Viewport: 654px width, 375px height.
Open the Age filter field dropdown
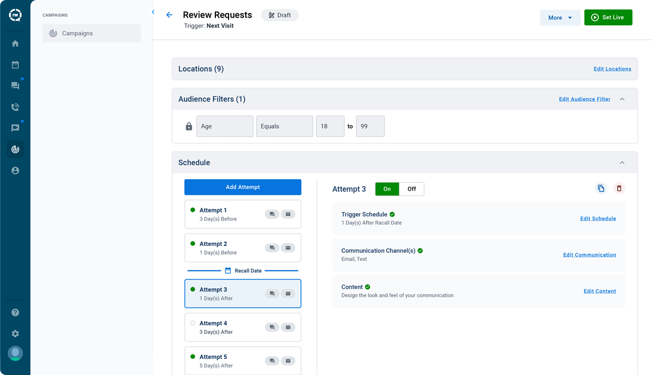225,126
